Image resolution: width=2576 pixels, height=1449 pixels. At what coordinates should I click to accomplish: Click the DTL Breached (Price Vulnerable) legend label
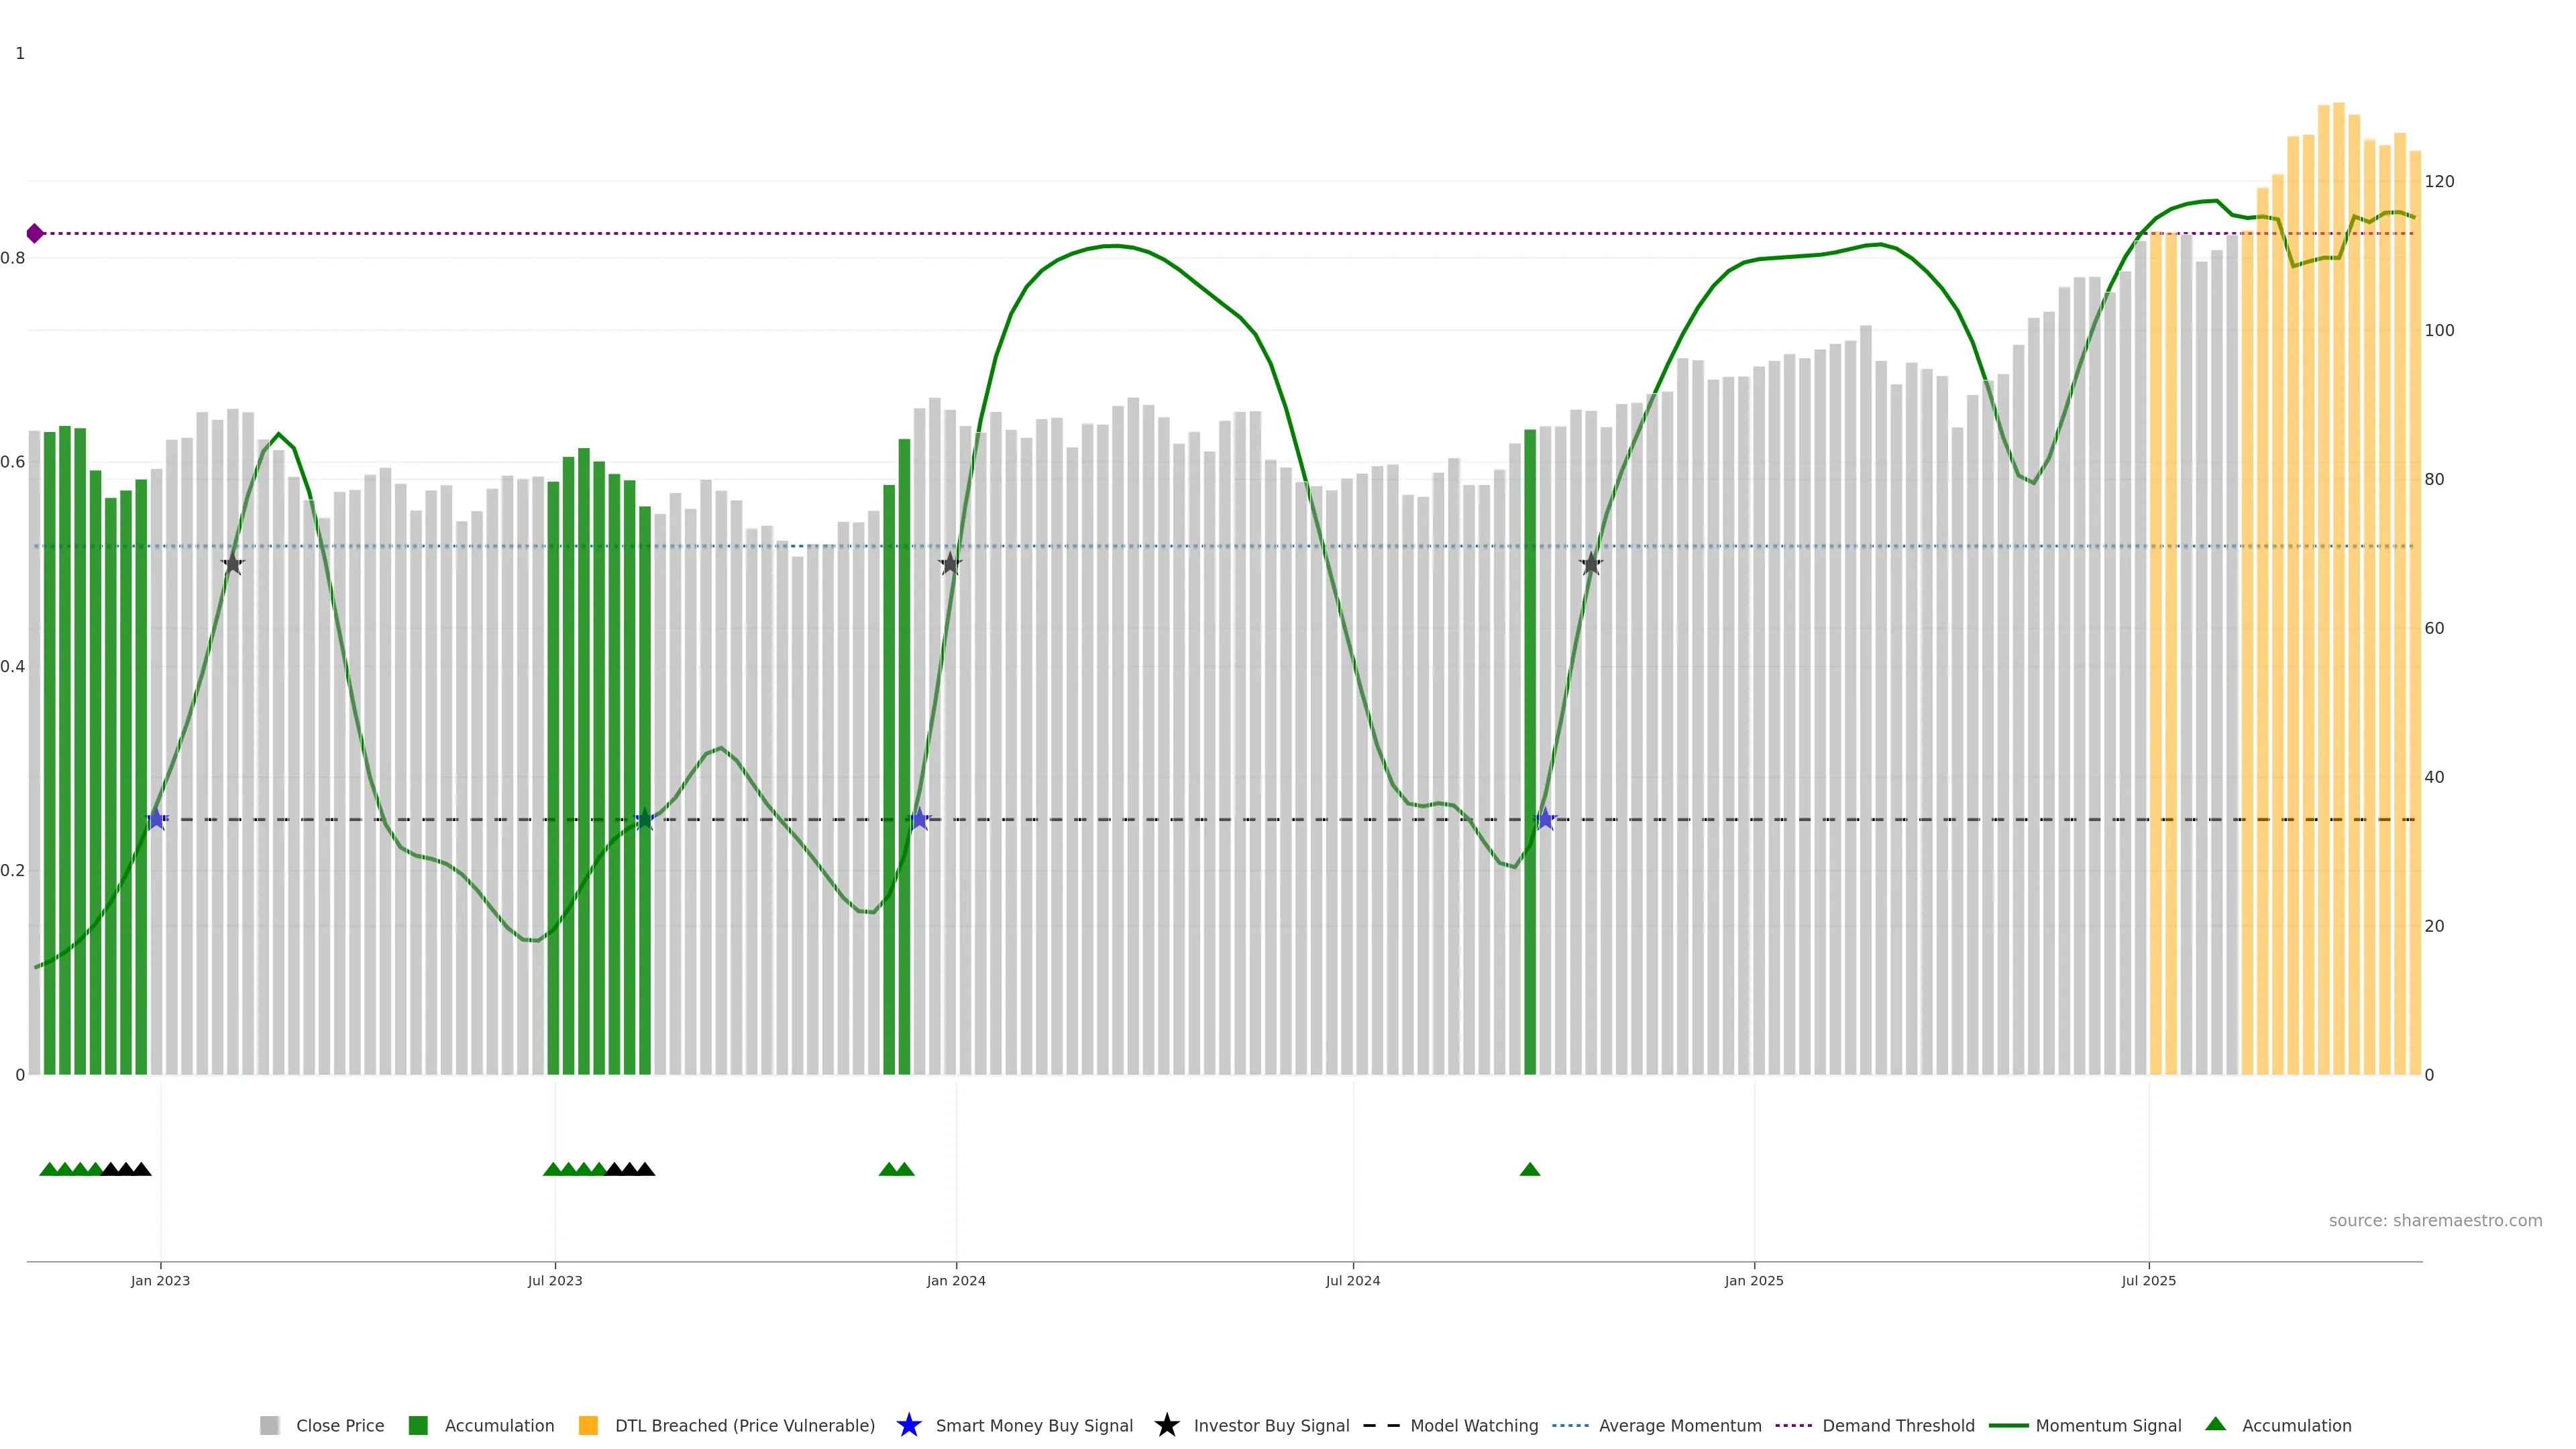(744, 1425)
